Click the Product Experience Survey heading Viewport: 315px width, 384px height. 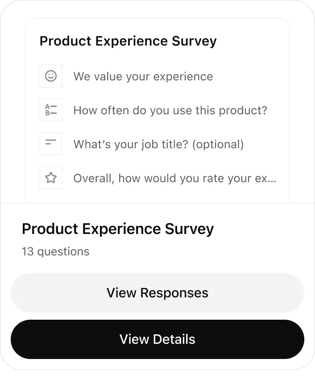(118, 229)
